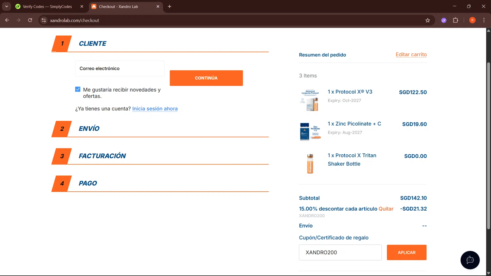This screenshot has width=491, height=276.
Task: Click the scrollbar up arrow
Action: pos(488,31)
